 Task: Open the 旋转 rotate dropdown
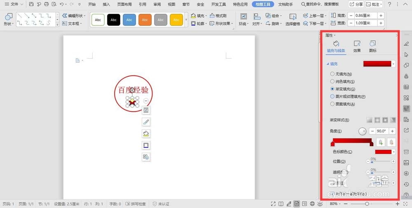click(x=274, y=23)
